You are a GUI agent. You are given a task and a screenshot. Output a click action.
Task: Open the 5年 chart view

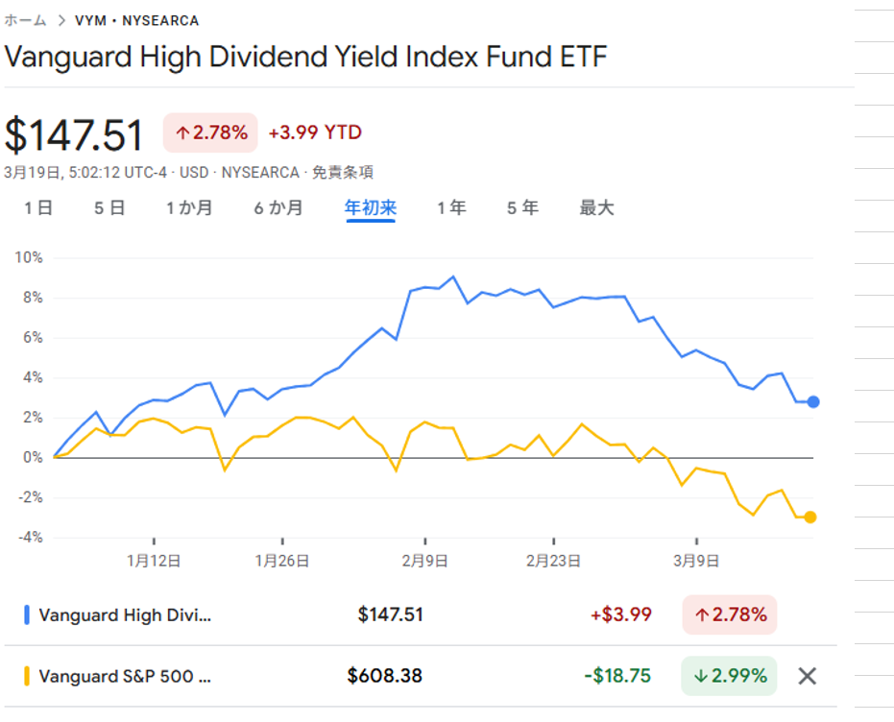coord(522,207)
